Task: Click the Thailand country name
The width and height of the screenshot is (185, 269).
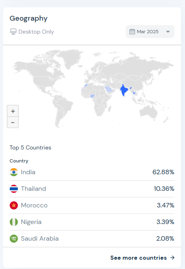Action: click(34, 189)
